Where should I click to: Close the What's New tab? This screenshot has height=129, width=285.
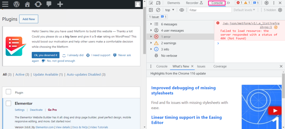[192, 66]
